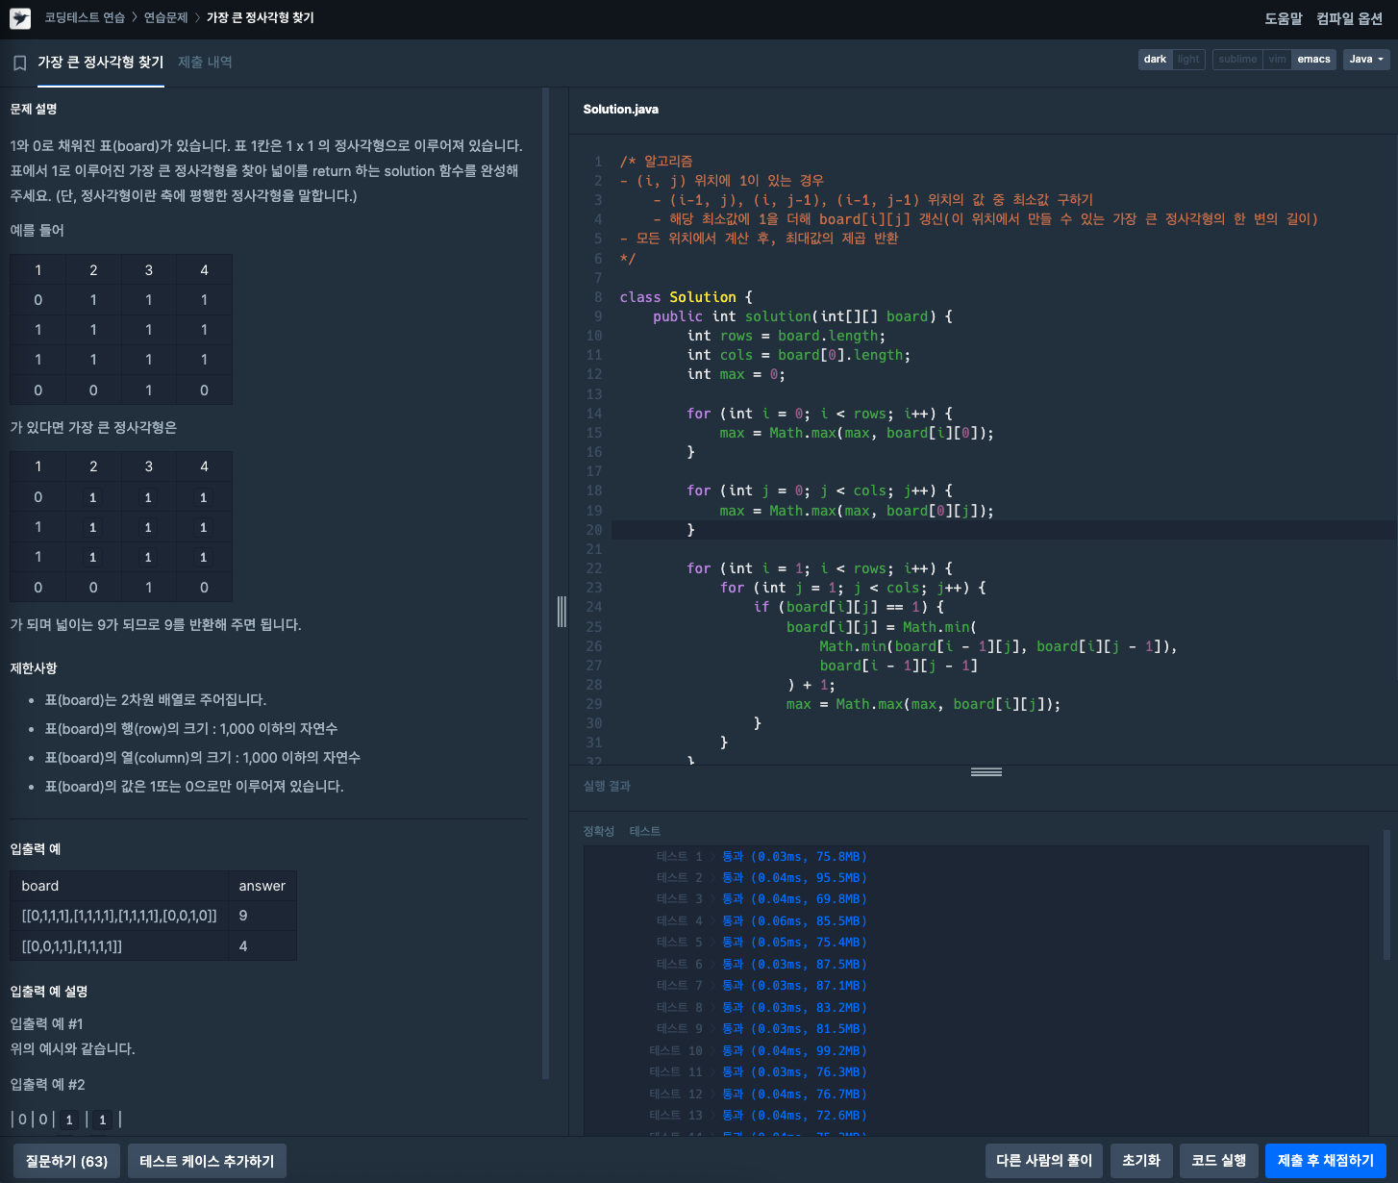Click the Solution.java file label
The height and width of the screenshot is (1183, 1398).
click(621, 110)
